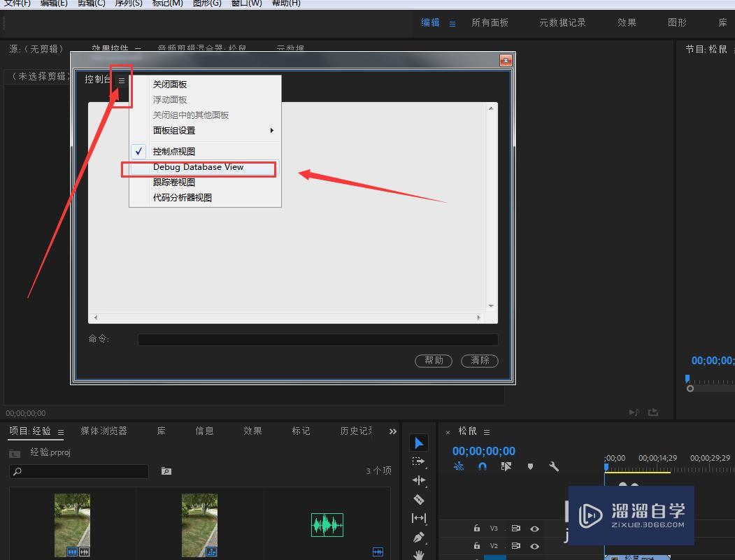Click the sequence badge on second thumbnail
This screenshot has height=560, width=735.
tap(211, 552)
